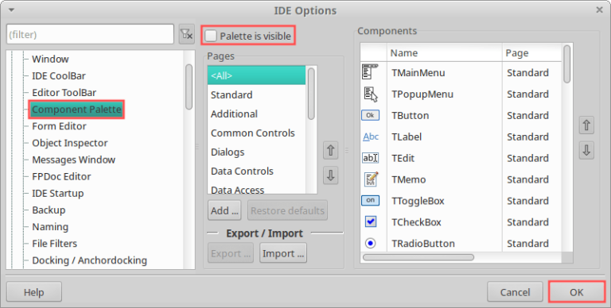Select the Dialogs page
The width and height of the screenshot is (611, 308).
tap(256, 152)
